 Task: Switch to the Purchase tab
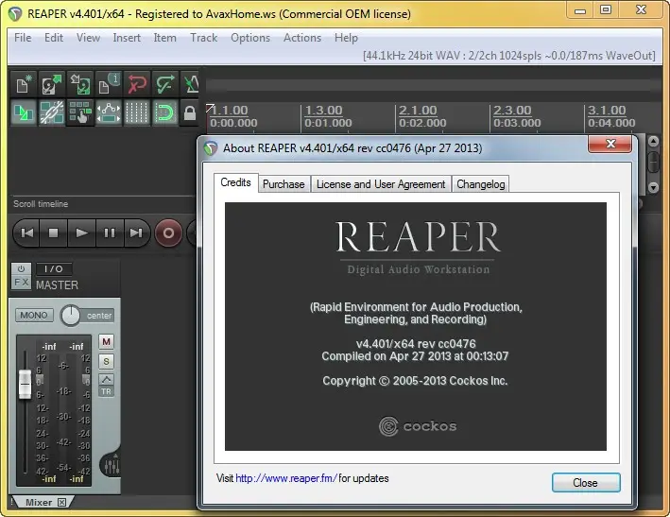click(x=283, y=184)
